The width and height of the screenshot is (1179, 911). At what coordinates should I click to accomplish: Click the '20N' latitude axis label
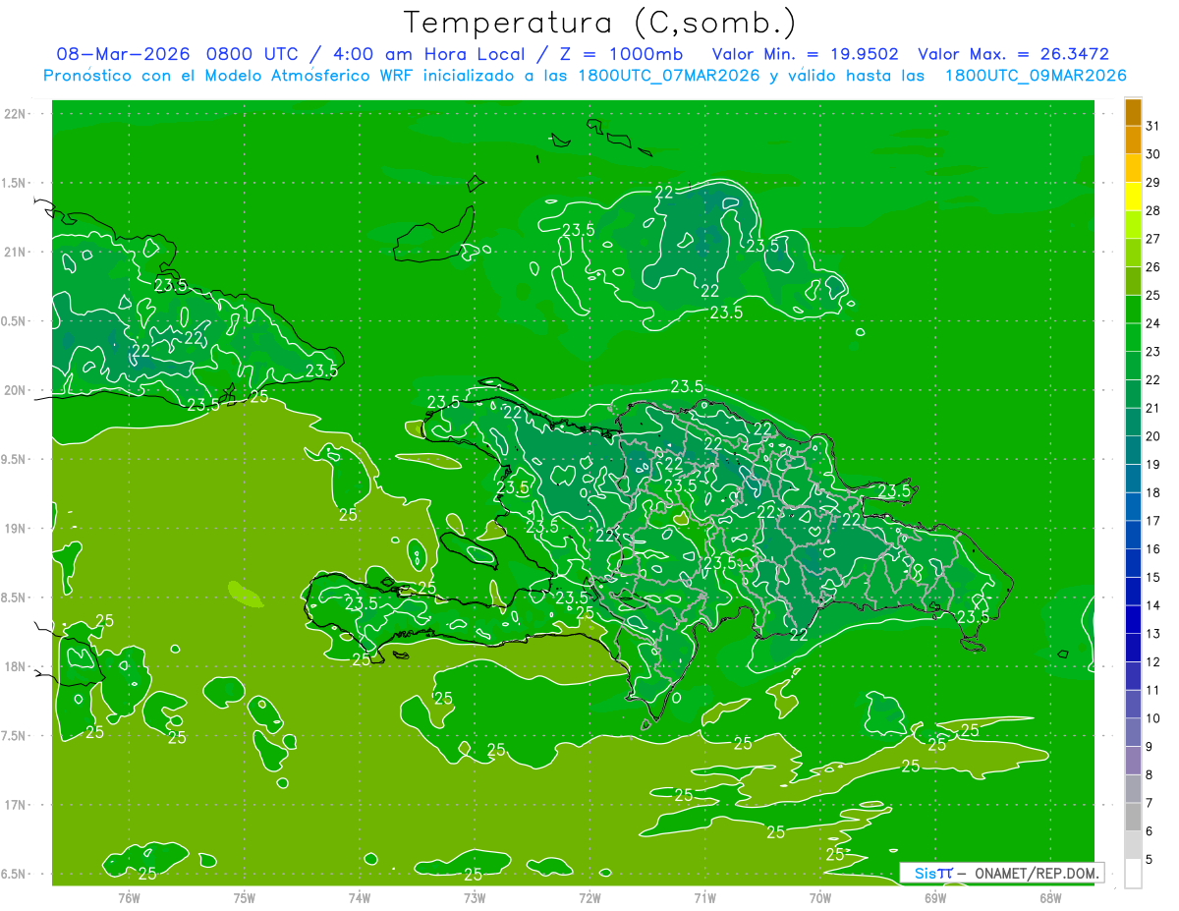click(16, 391)
